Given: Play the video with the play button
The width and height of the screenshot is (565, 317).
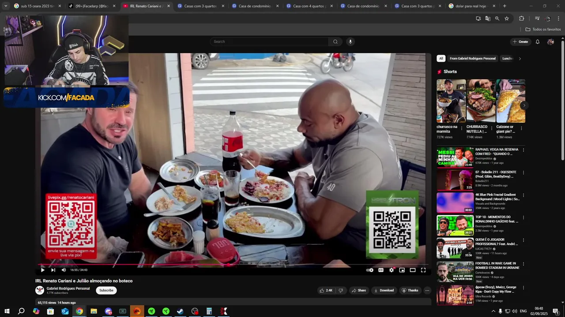Looking at the screenshot, I should [42, 270].
